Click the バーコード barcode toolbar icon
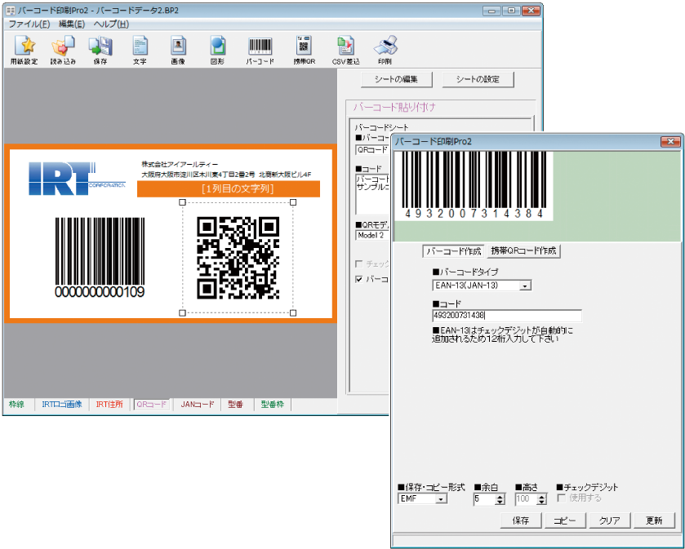685x549 pixels. tap(260, 47)
